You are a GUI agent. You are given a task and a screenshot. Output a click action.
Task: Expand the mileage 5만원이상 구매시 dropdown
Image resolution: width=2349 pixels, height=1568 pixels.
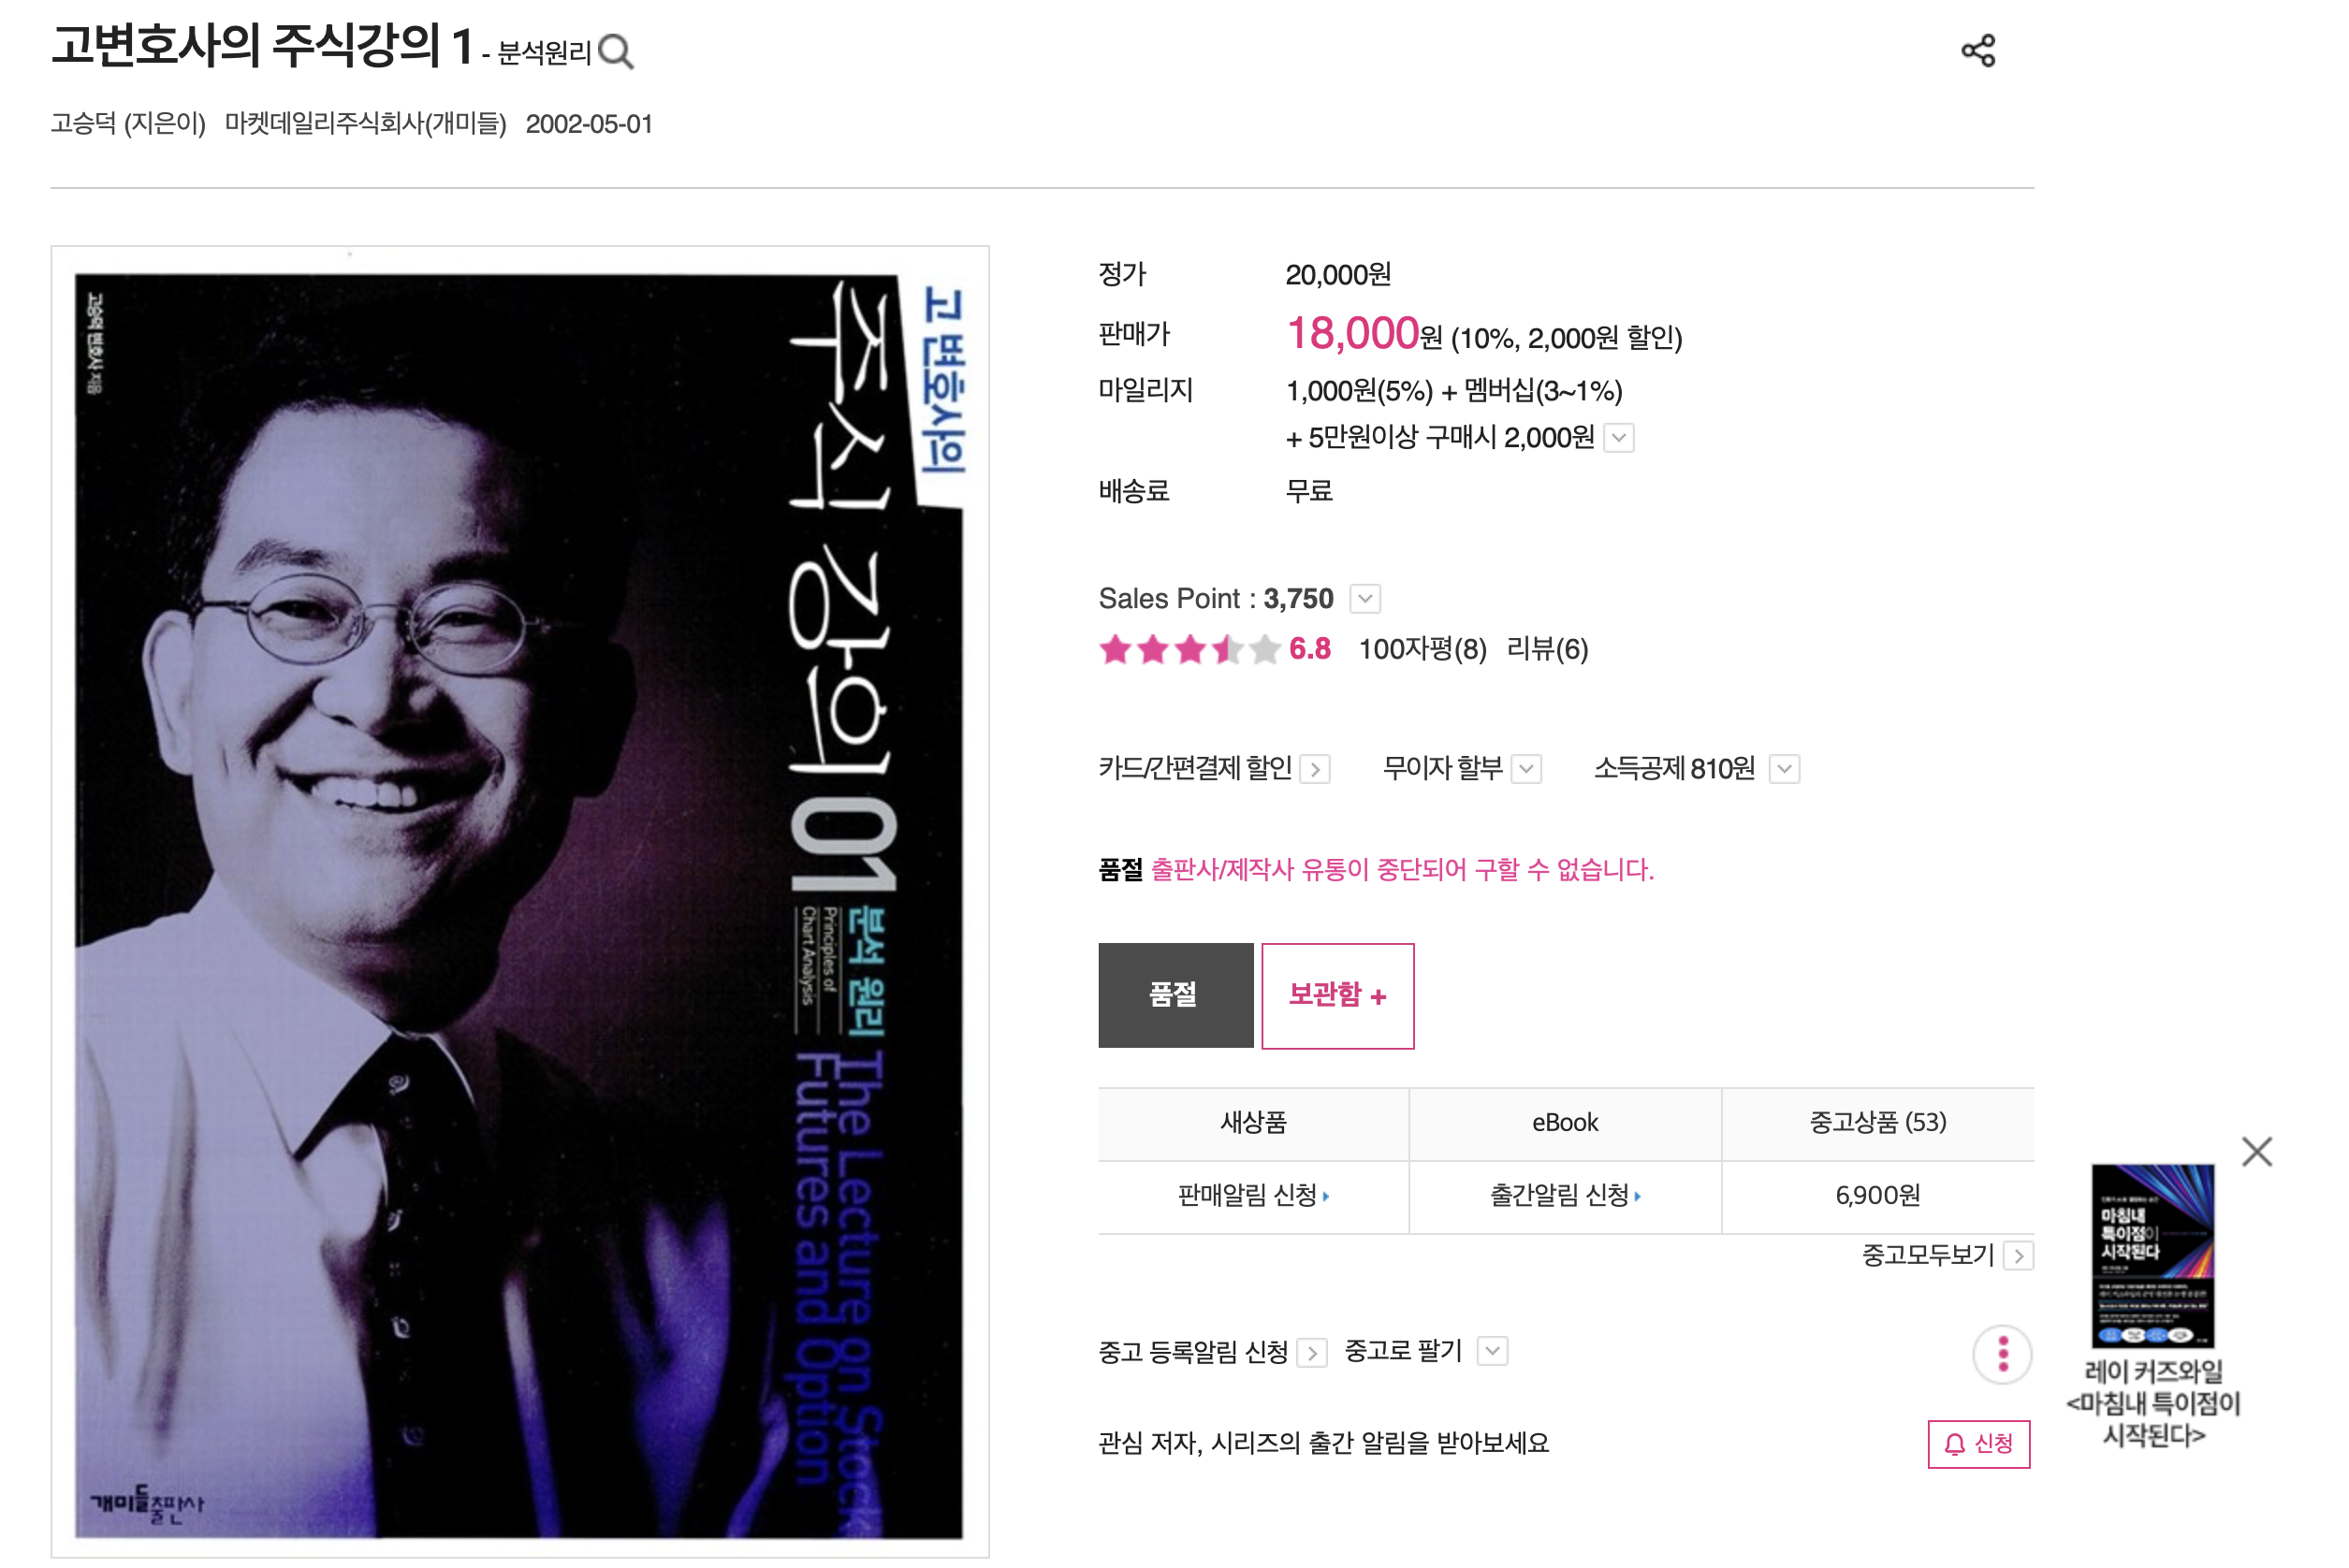point(1619,437)
